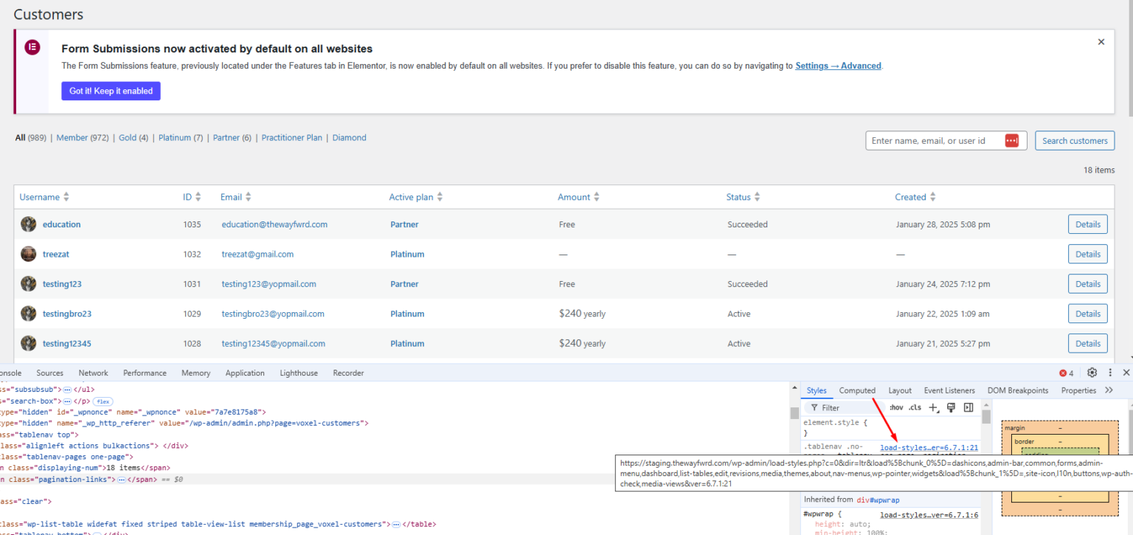
Task: Toggle the .cls class editor
Action: tap(915, 407)
